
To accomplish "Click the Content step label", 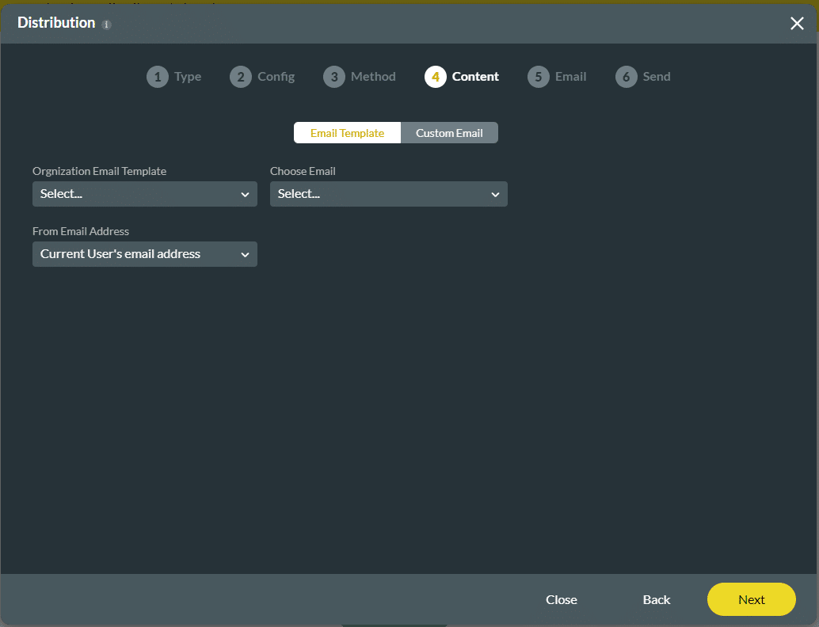I will click(x=475, y=77).
